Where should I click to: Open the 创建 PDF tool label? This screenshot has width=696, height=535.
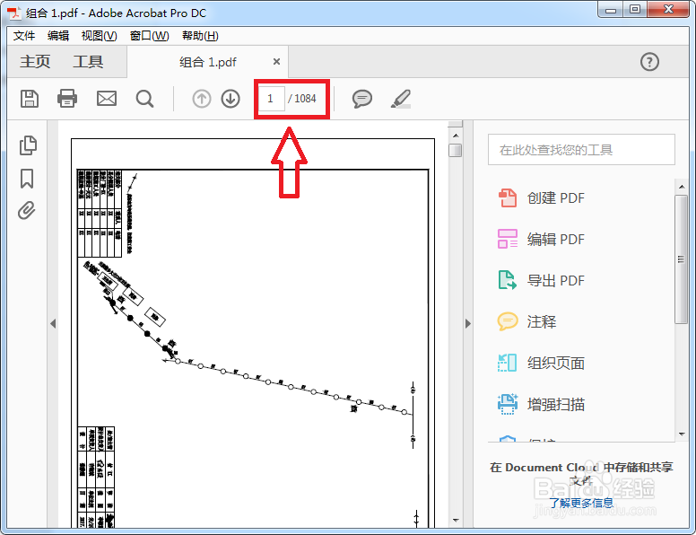click(556, 197)
